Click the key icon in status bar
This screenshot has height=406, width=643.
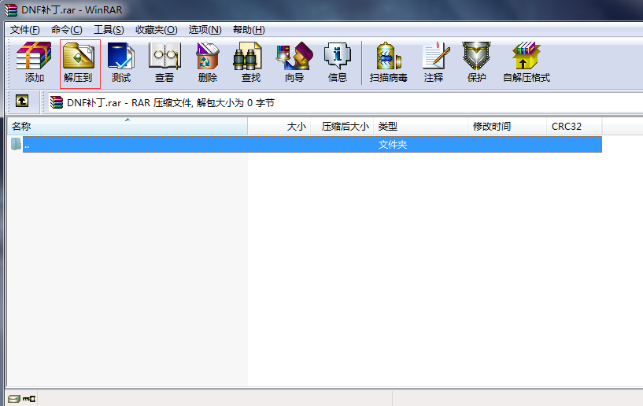coord(28,399)
